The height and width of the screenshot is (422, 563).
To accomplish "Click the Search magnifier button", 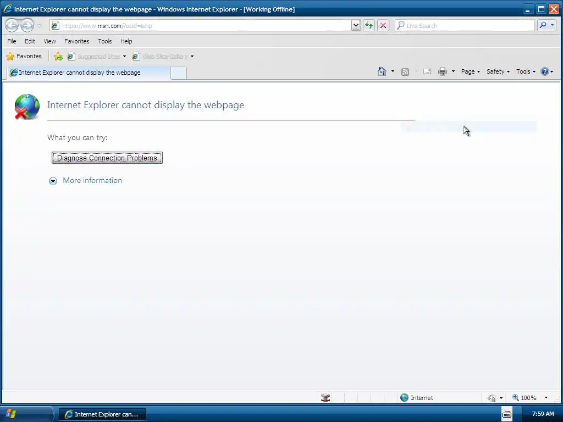I will tap(543, 25).
